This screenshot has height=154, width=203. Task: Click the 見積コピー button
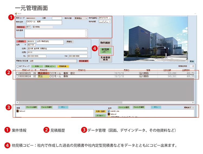point(50,66)
